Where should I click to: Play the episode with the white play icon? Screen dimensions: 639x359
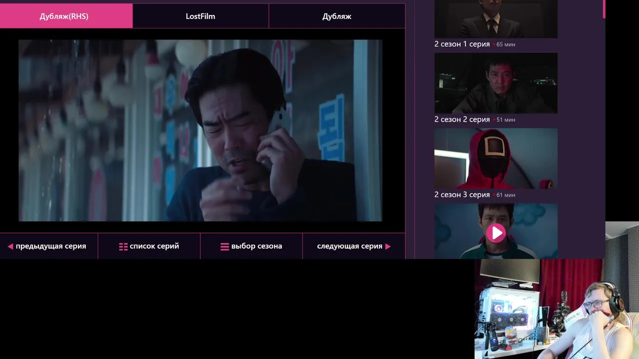496,233
